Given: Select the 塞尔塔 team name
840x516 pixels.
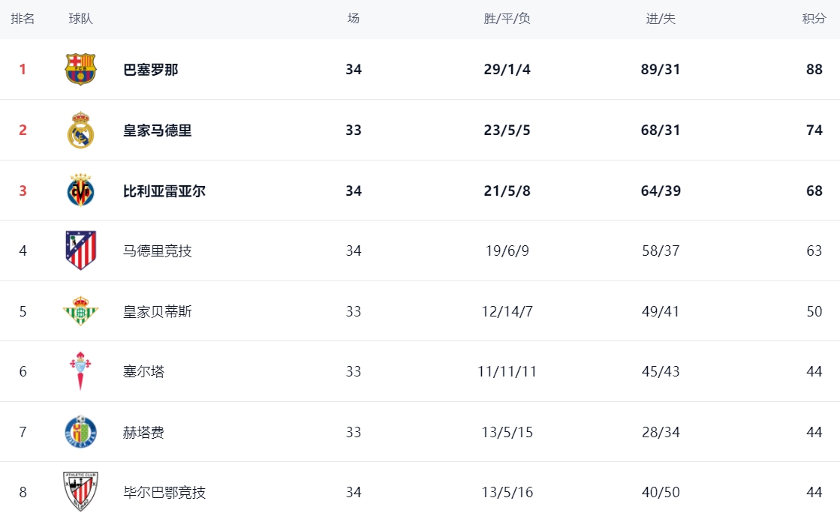Looking at the screenshot, I should 143,371.
